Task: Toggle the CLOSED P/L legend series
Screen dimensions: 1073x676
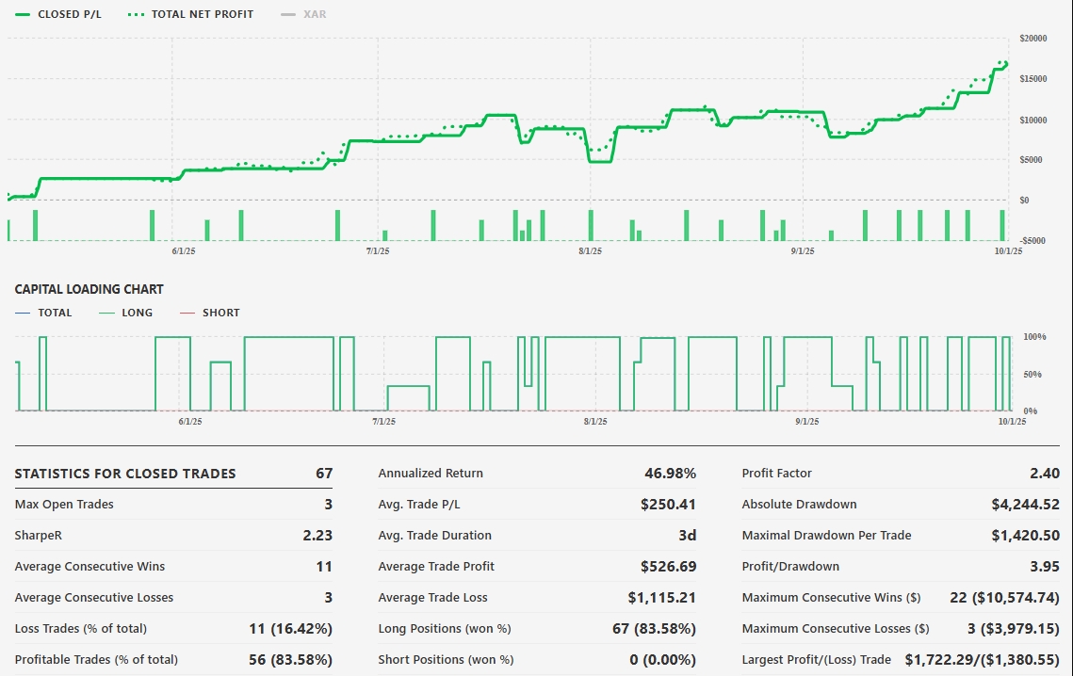Action: tap(72, 14)
